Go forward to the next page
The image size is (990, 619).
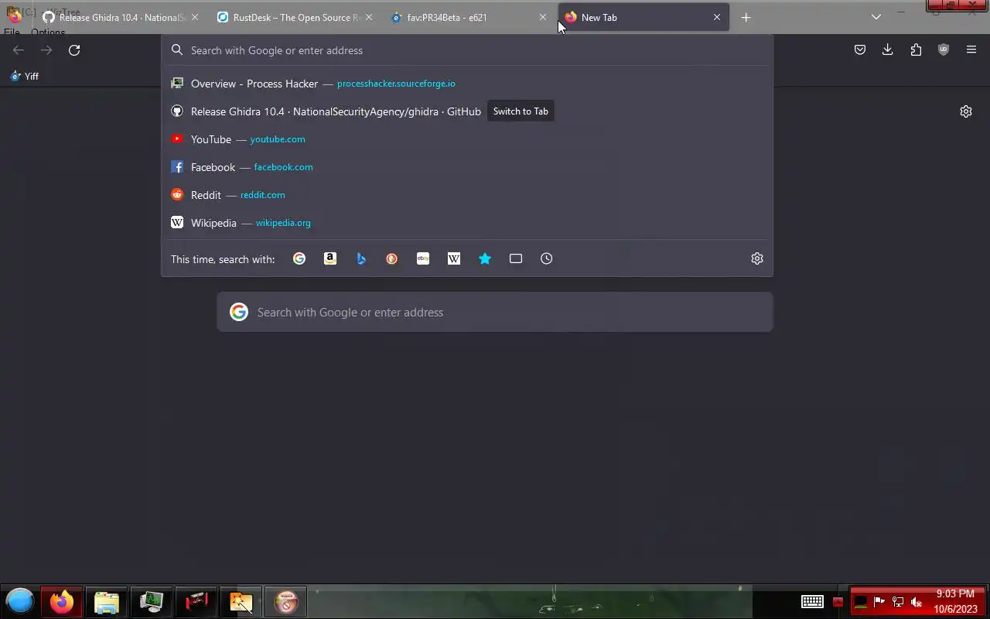click(x=46, y=50)
